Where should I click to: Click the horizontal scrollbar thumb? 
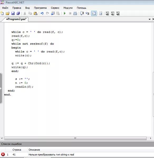[75, 138]
